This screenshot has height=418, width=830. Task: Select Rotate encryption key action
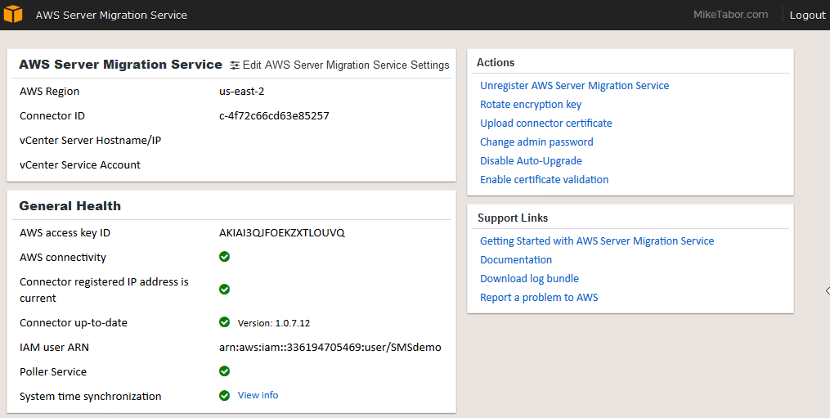(531, 105)
